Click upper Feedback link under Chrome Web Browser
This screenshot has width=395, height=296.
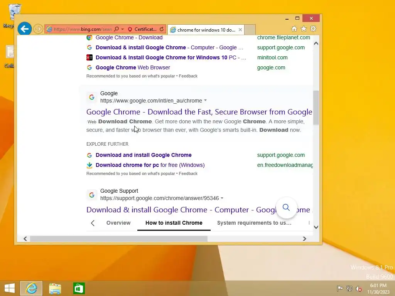tap(188, 76)
